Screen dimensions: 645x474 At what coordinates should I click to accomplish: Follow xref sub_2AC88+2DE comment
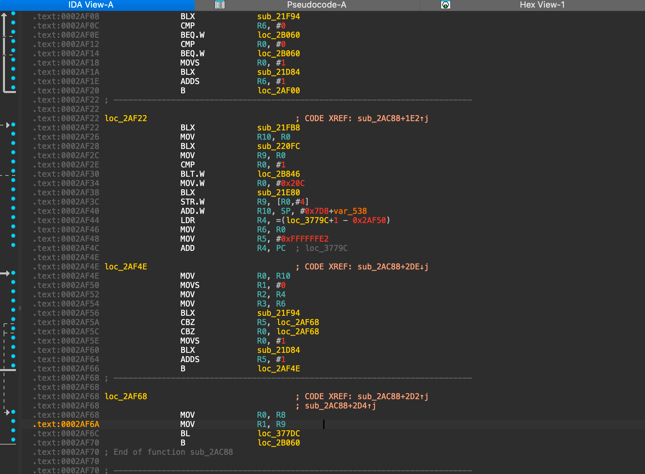(393, 266)
